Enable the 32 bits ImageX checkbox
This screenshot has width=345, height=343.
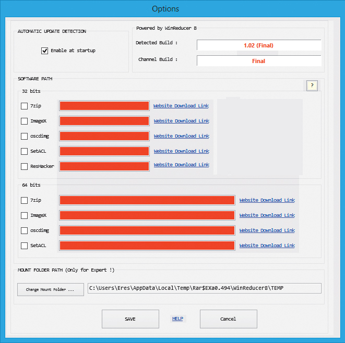25,121
